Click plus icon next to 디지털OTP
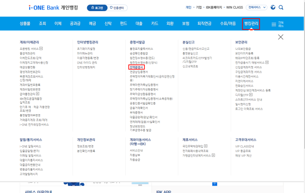The image size is (305, 193). point(251,95)
